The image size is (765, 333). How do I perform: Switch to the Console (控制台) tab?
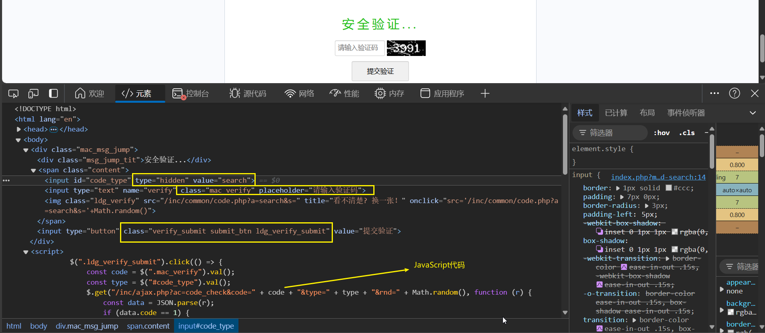point(191,94)
